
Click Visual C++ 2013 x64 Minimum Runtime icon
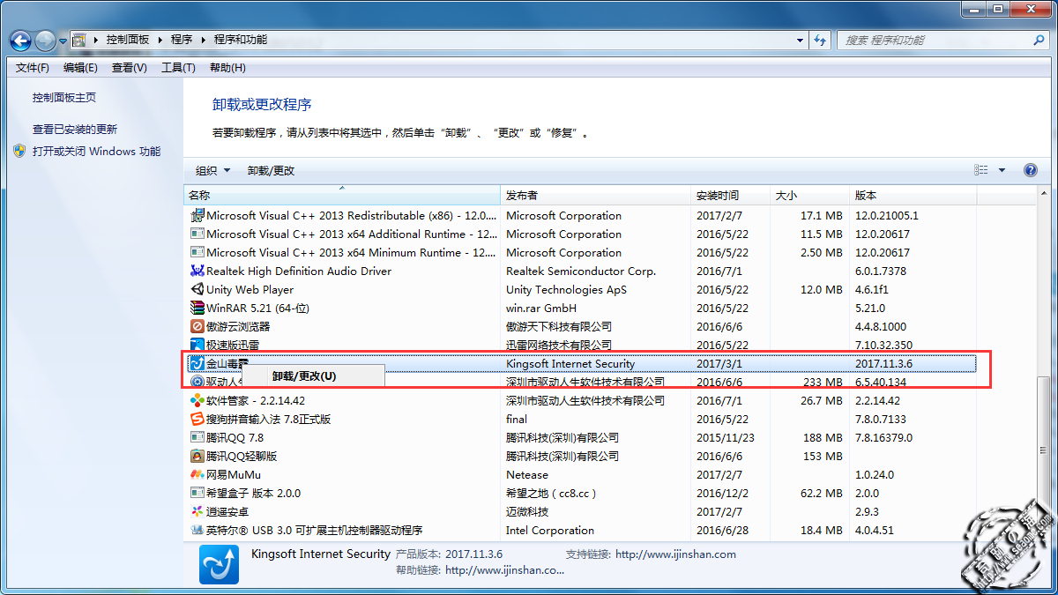(197, 253)
